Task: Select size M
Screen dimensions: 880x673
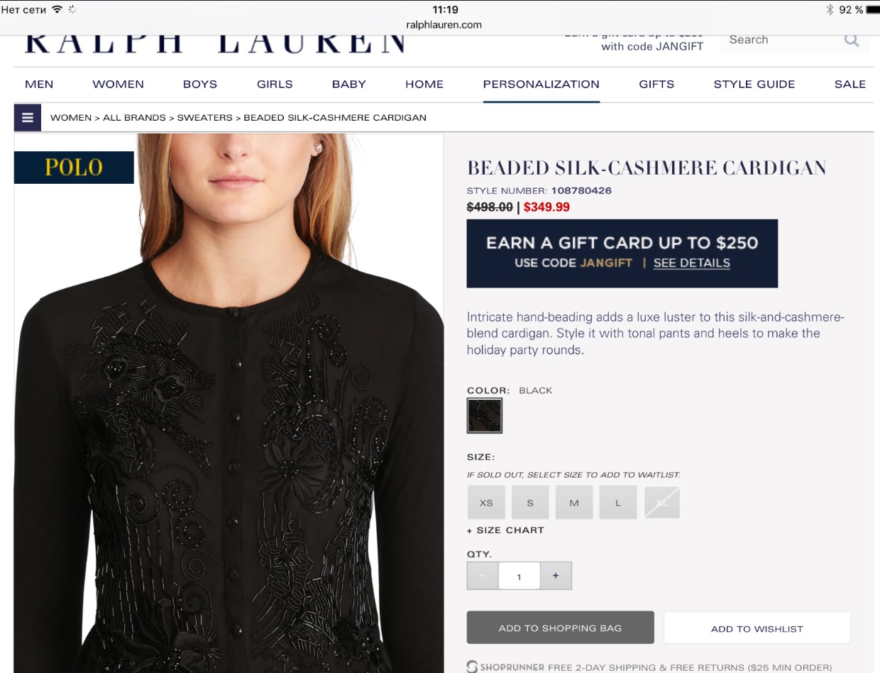Action: pos(574,503)
